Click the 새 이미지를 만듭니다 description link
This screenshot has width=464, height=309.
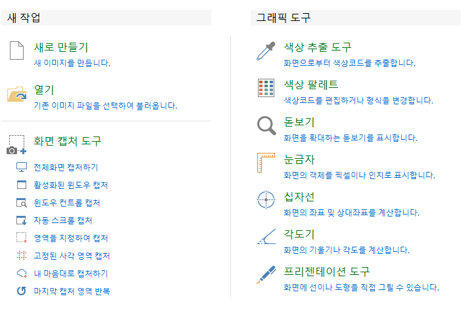click(x=72, y=63)
